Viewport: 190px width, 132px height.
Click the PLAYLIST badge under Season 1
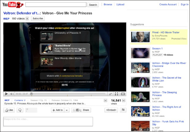[x=157, y=55]
